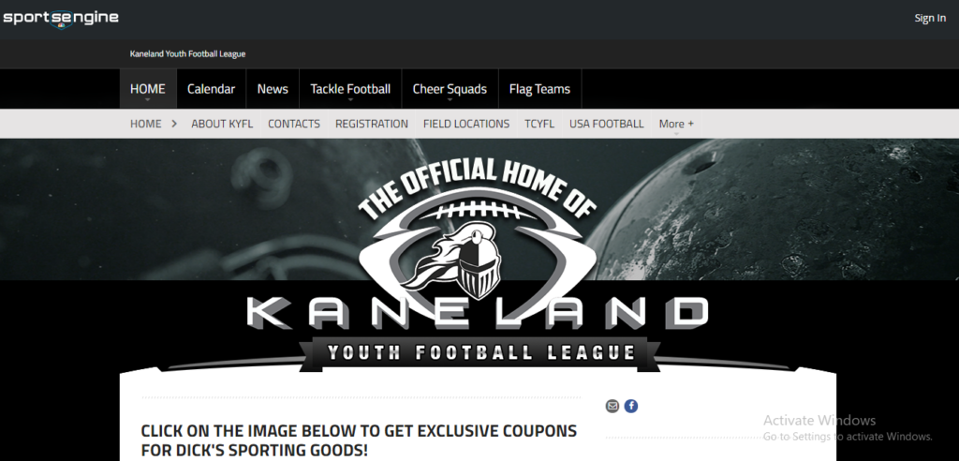Expand the Cheer Squads menu

(450, 89)
